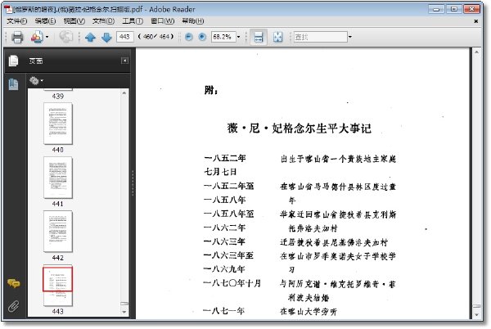Image resolution: width=491 pixels, height=329 pixels.
Task: Open the Find box options dropdown
Action: (350, 37)
